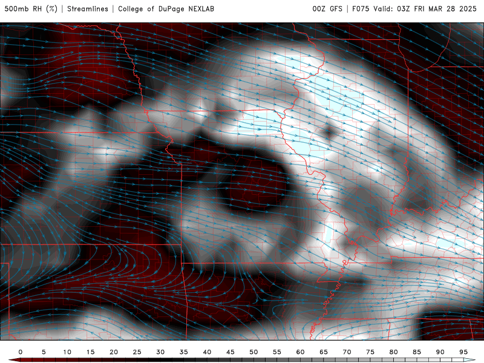Click the "25" value on the legend
The image size is (484, 363).
click(x=137, y=352)
